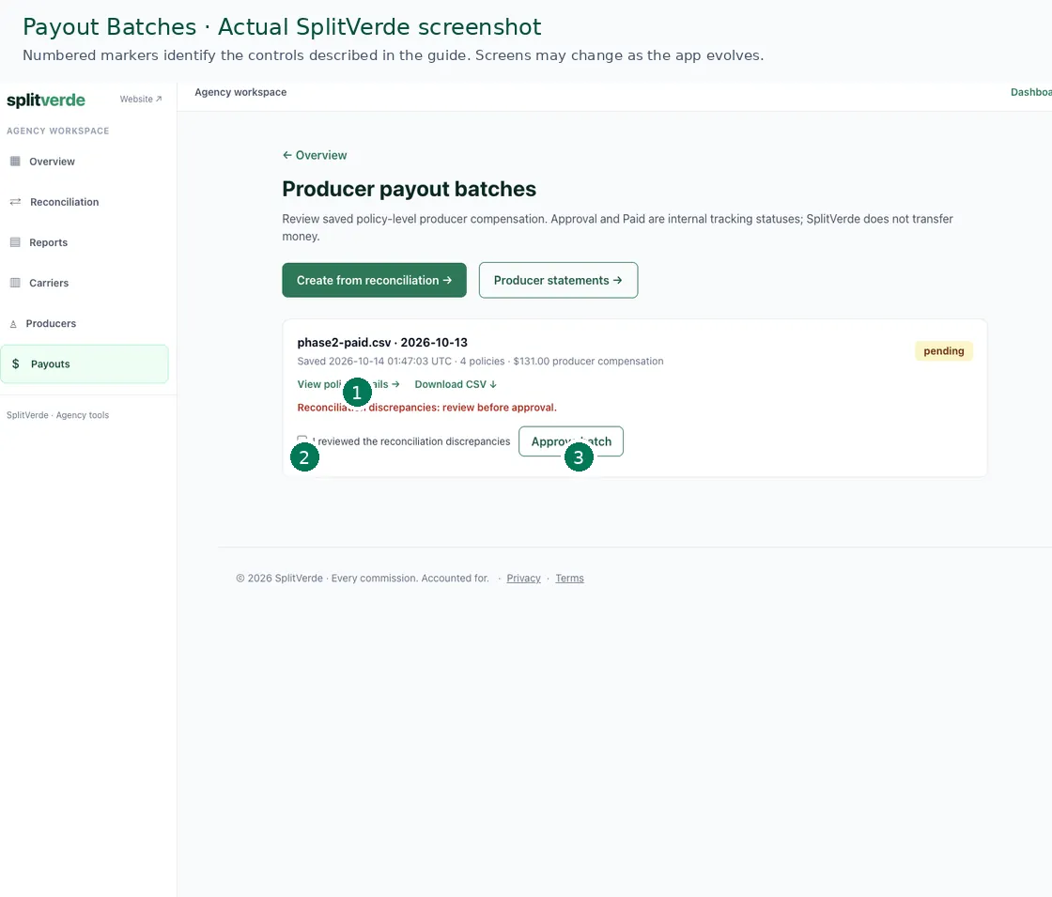Click the splitverde logo
The width and height of the screenshot is (1052, 897).
point(46,100)
